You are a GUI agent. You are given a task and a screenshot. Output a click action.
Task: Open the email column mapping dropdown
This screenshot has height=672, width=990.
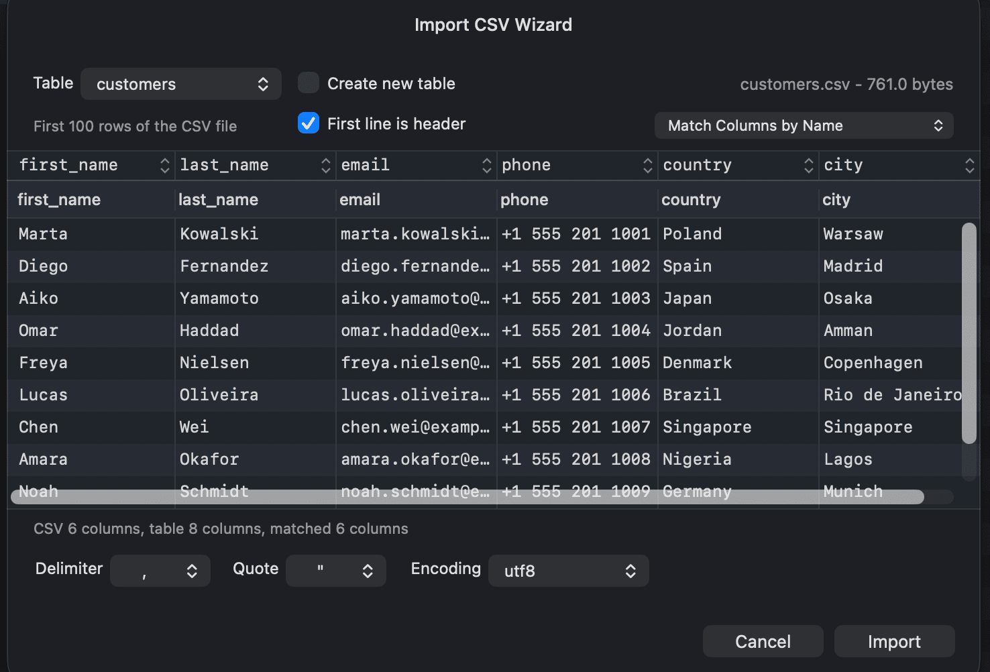pyautogui.click(x=417, y=165)
